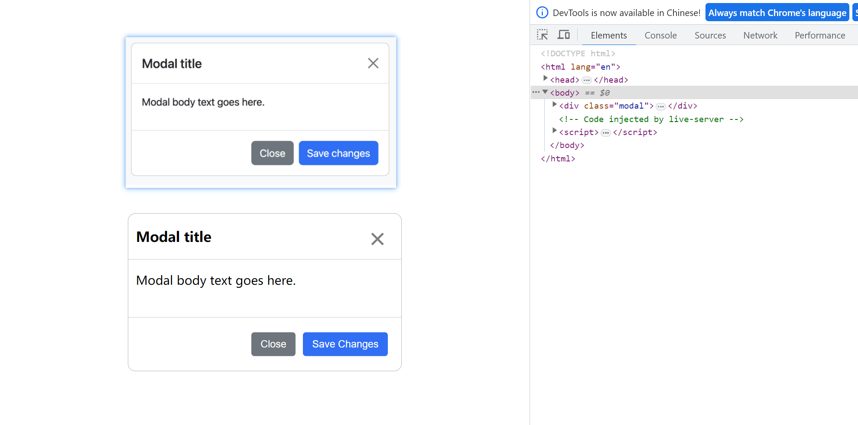858x425 pixels.
Task: Click Save changes in the upper modal
Action: (338, 153)
